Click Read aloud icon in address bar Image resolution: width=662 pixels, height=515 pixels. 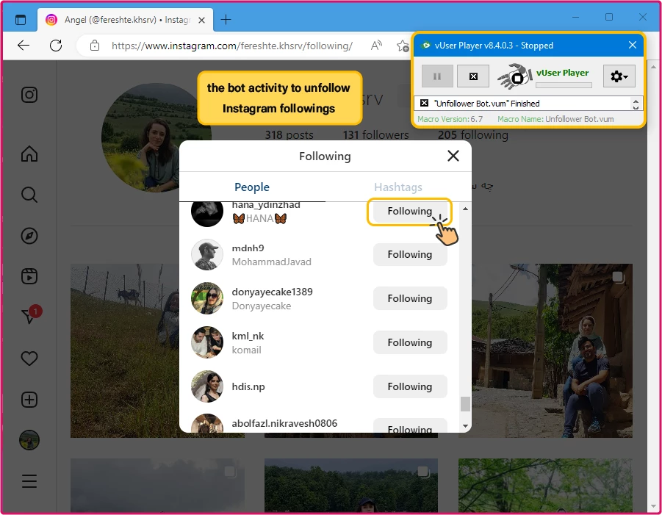pos(376,45)
